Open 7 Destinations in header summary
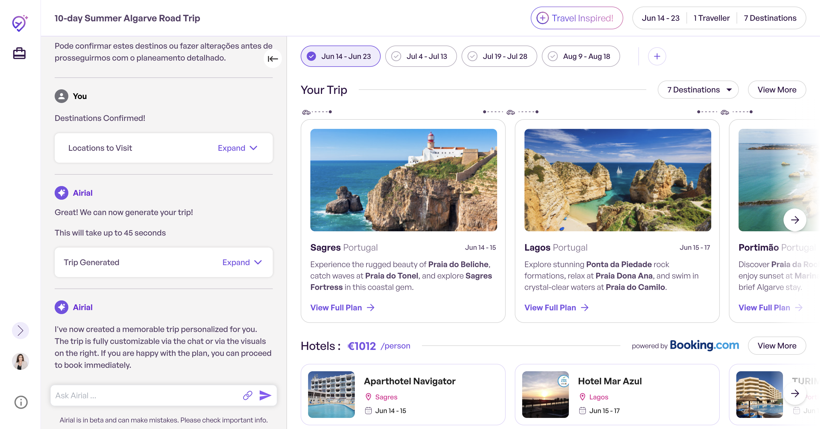 point(770,18)
